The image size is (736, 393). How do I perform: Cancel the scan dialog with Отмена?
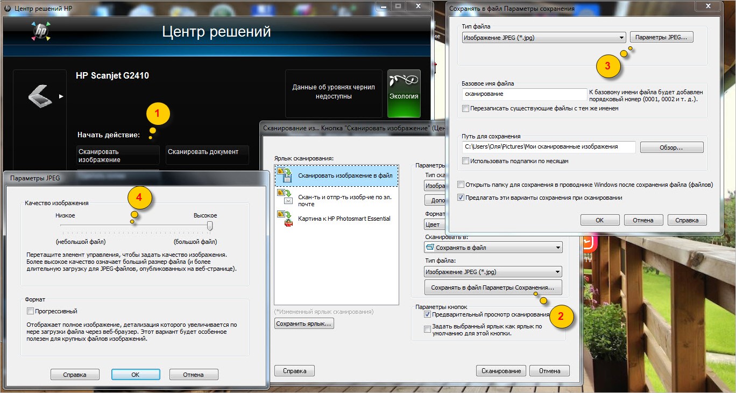pos(549,371)
